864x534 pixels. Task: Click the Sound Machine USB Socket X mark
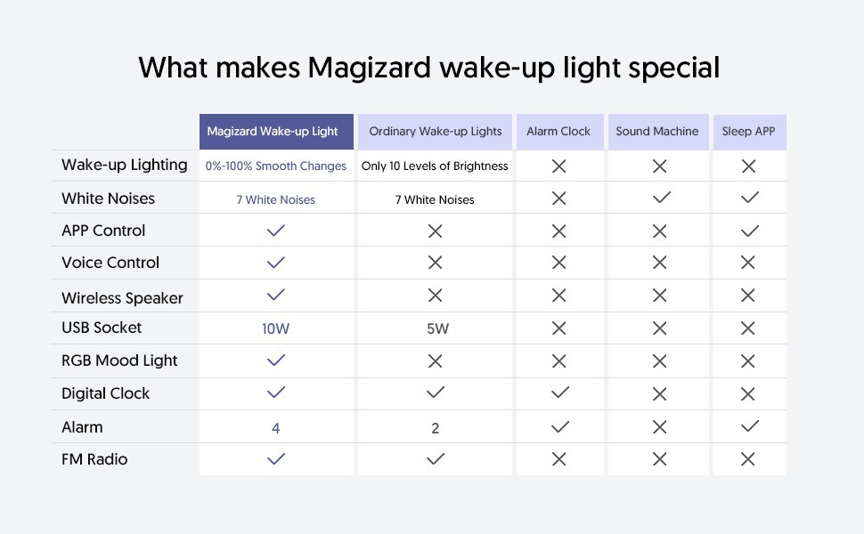(x=659, y=328)
